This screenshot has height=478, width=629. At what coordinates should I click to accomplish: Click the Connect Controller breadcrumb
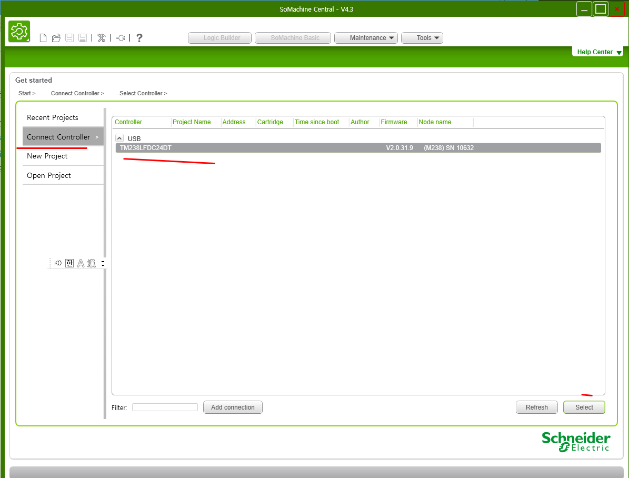click(x=77, y=93)
